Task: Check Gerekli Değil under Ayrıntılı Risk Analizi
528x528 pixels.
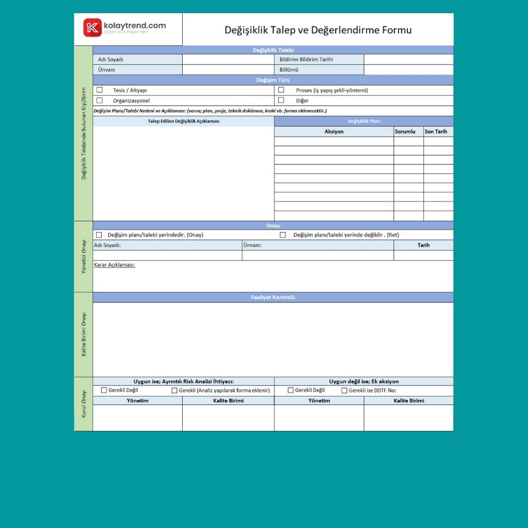Action: coord(104,391)
